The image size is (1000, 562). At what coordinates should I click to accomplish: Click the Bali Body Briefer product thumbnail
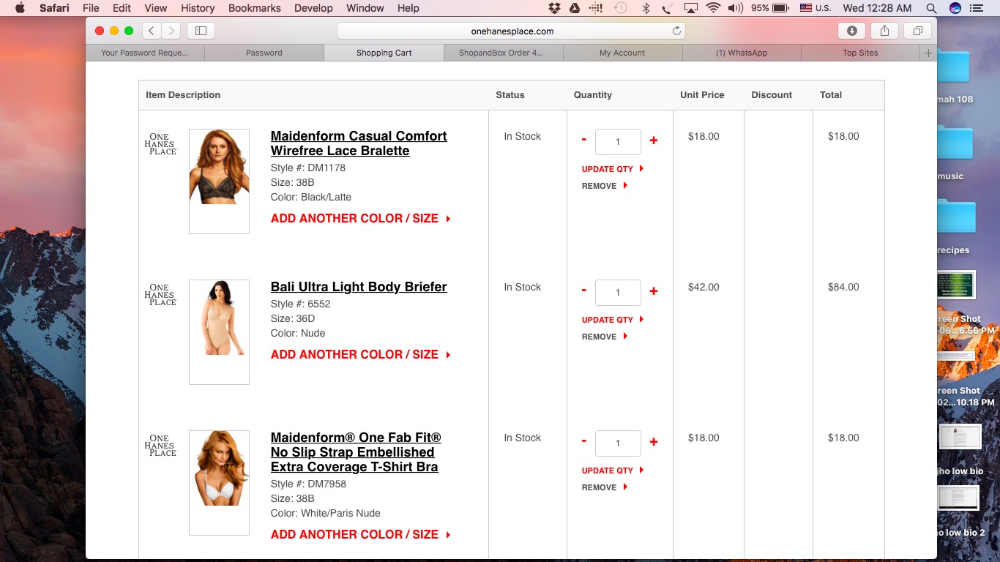[219, 332]
